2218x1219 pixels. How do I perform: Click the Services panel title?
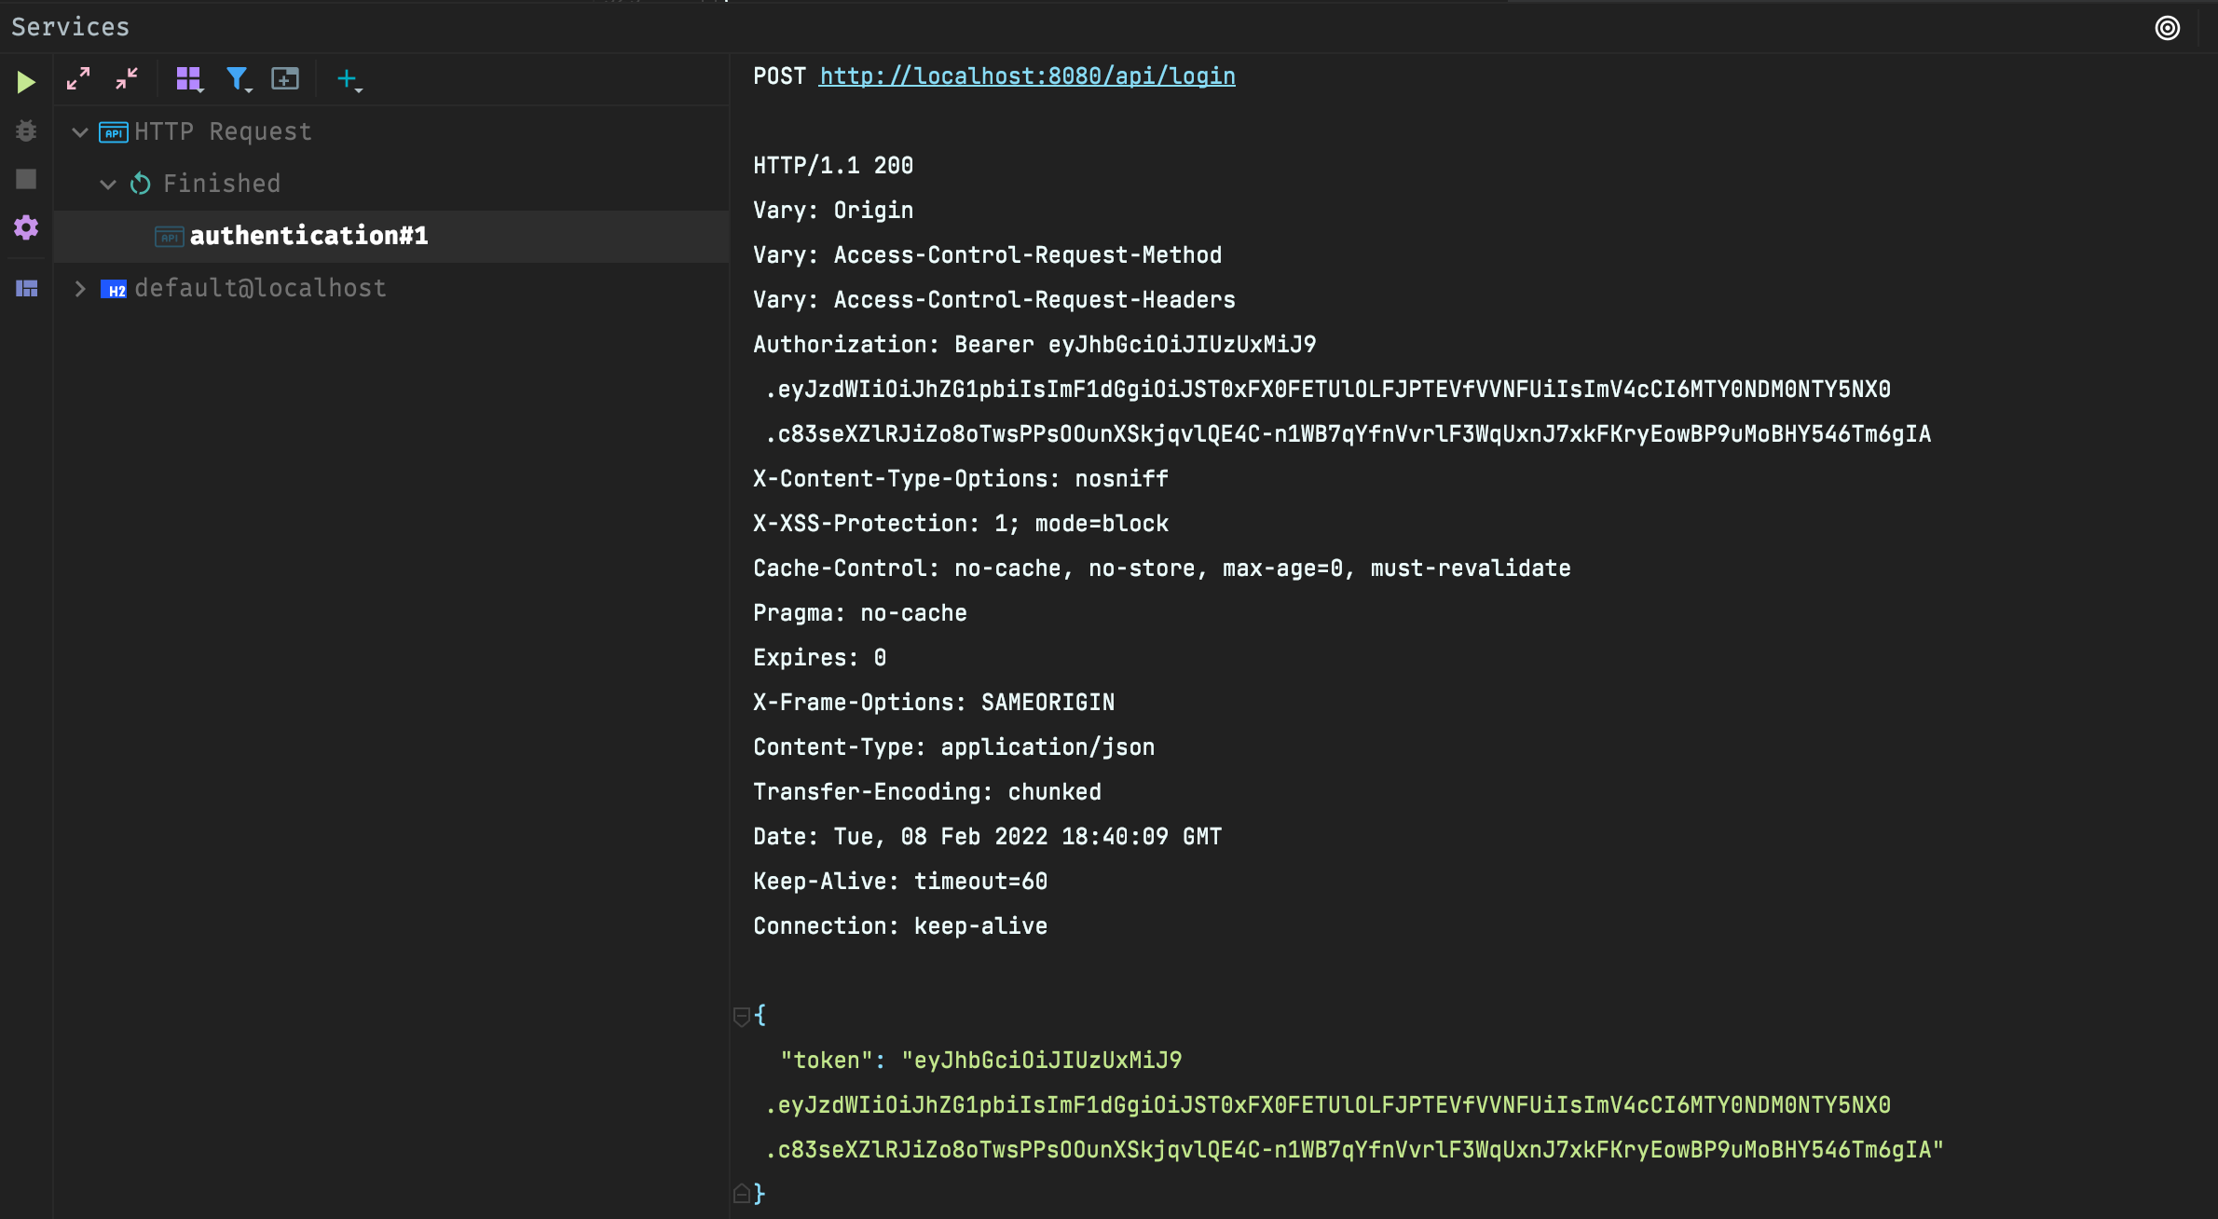[71, 27]
